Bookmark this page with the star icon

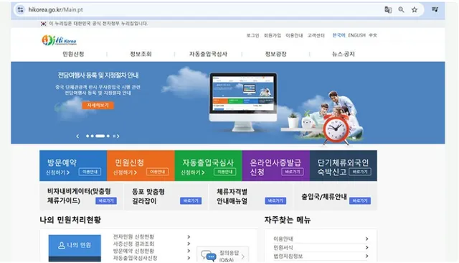pos(415,9)
